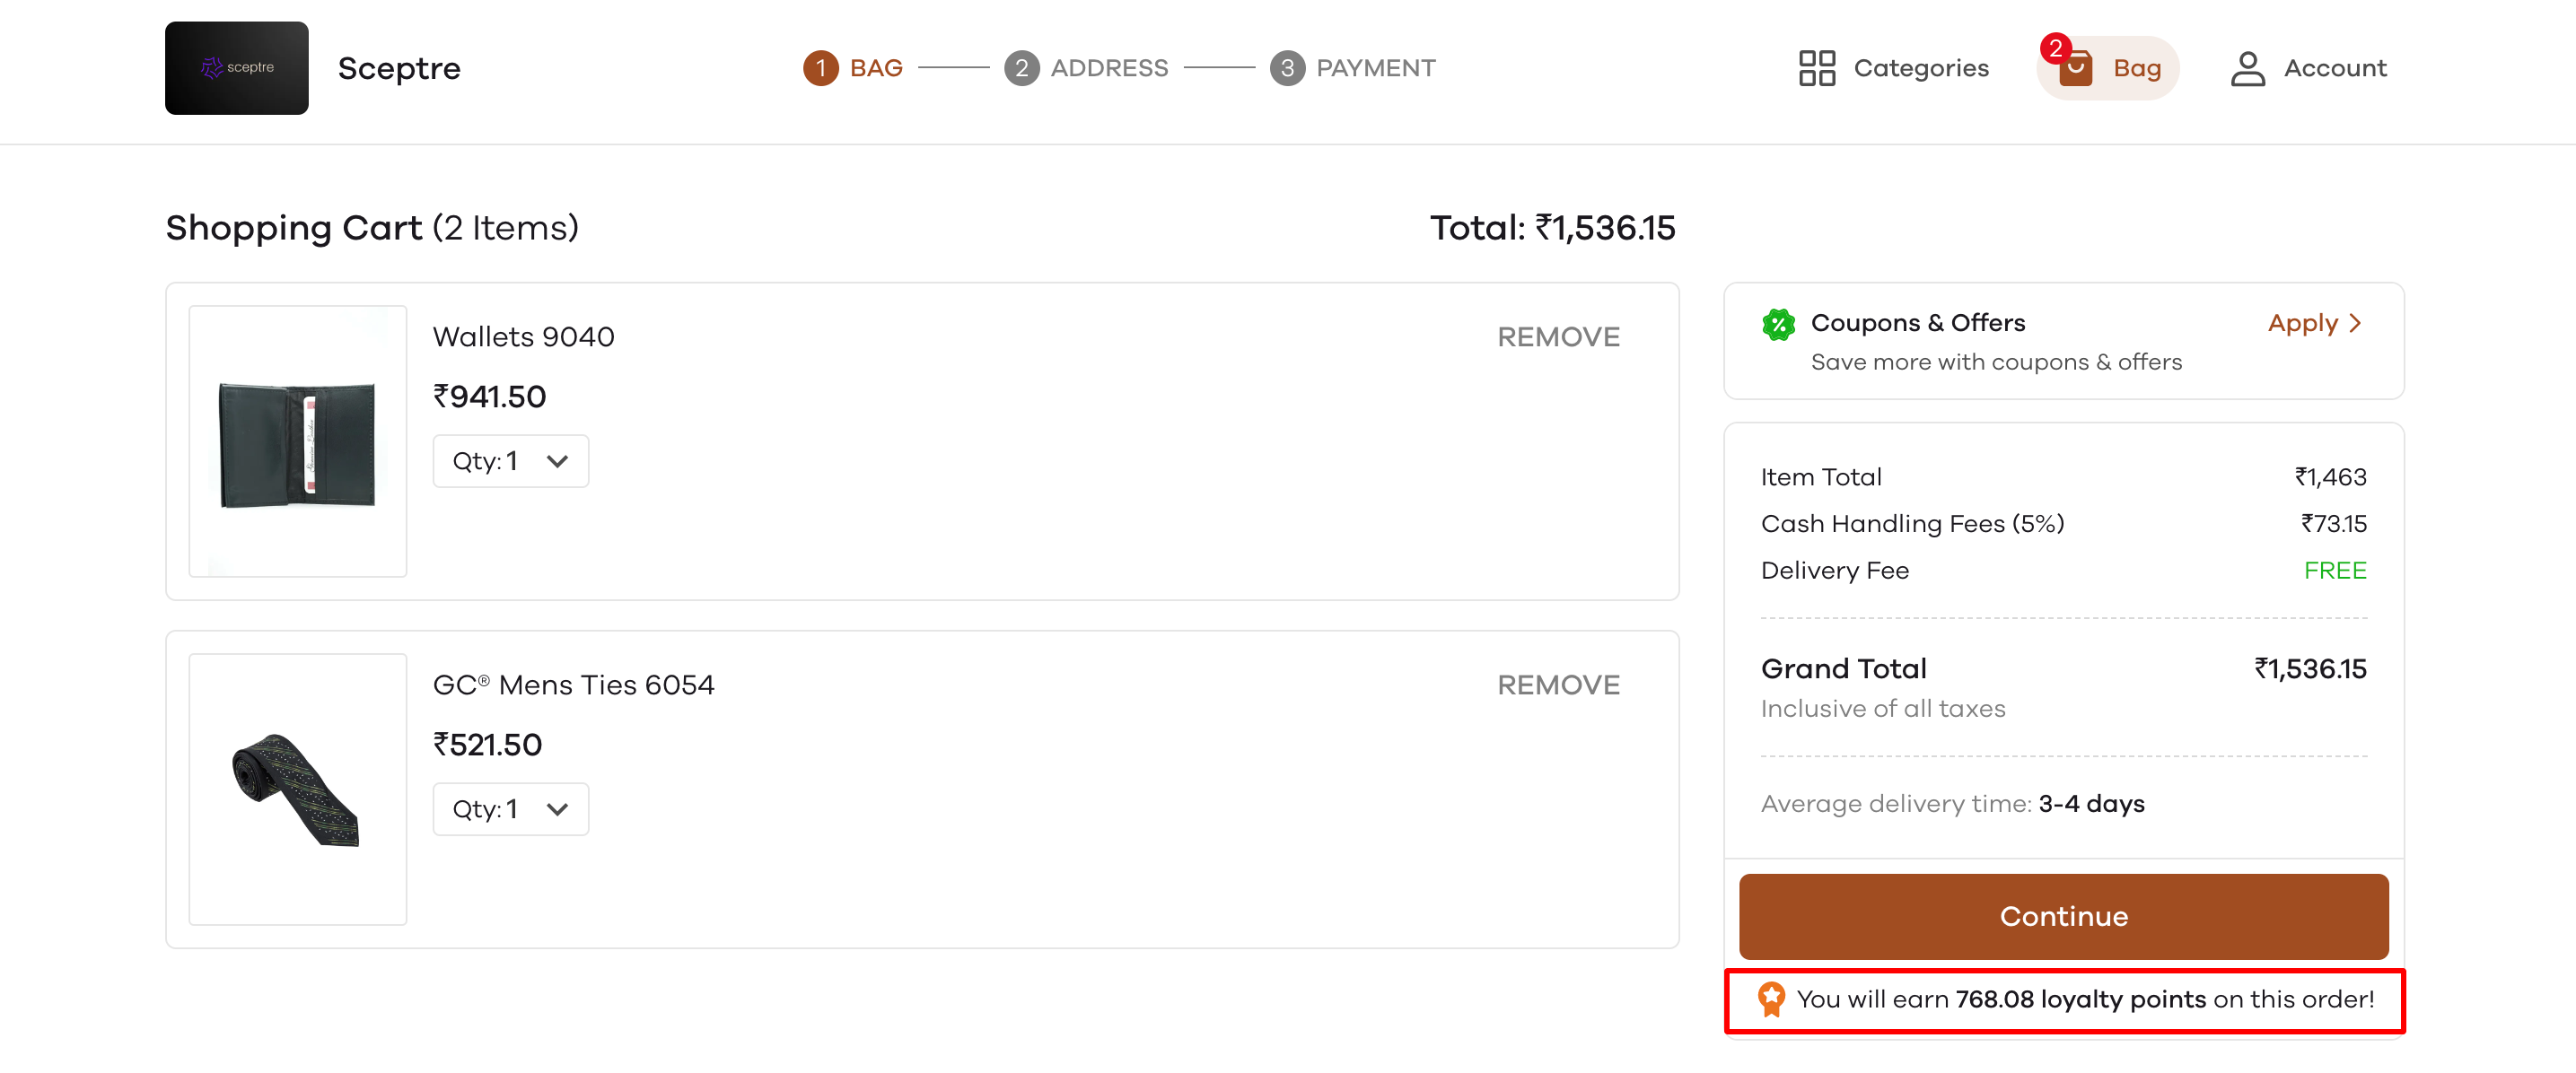The width and height of the screenshot is (2576, 1073).
Task: Open the Wallets 9040 product title
Action: coord(523,337)
